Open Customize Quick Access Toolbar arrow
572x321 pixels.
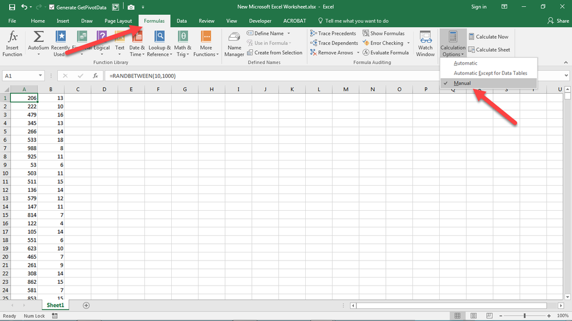pyautogui.click(x=143, y=7)
